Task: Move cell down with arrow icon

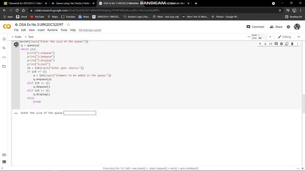Action: coord(265,44)
